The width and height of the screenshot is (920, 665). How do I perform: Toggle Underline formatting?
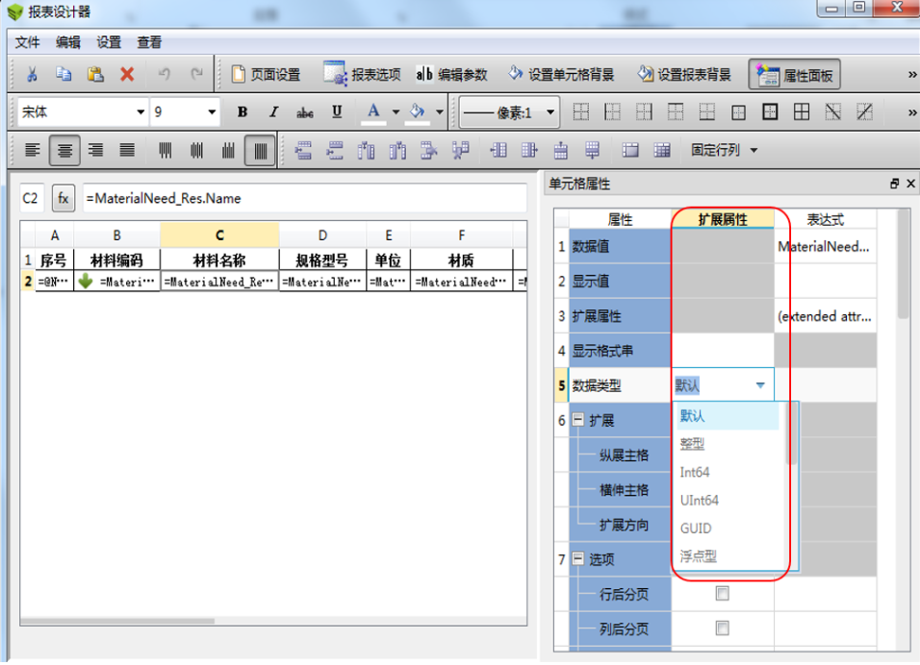[337, 111]
